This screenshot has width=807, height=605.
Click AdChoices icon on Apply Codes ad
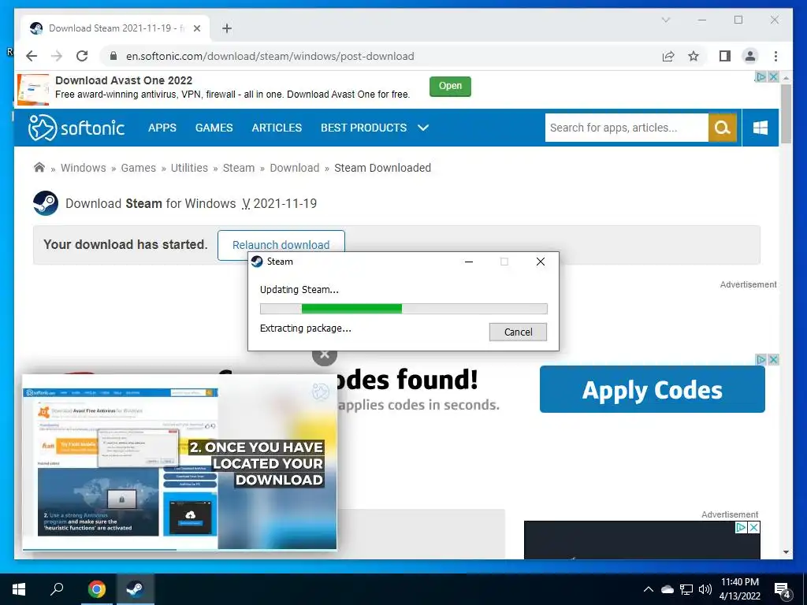(761, 359)
